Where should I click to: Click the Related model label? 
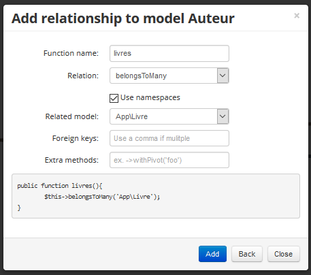point(72,116)
